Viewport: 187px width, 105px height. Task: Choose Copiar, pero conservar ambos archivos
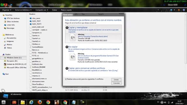(x=93, y=69)
